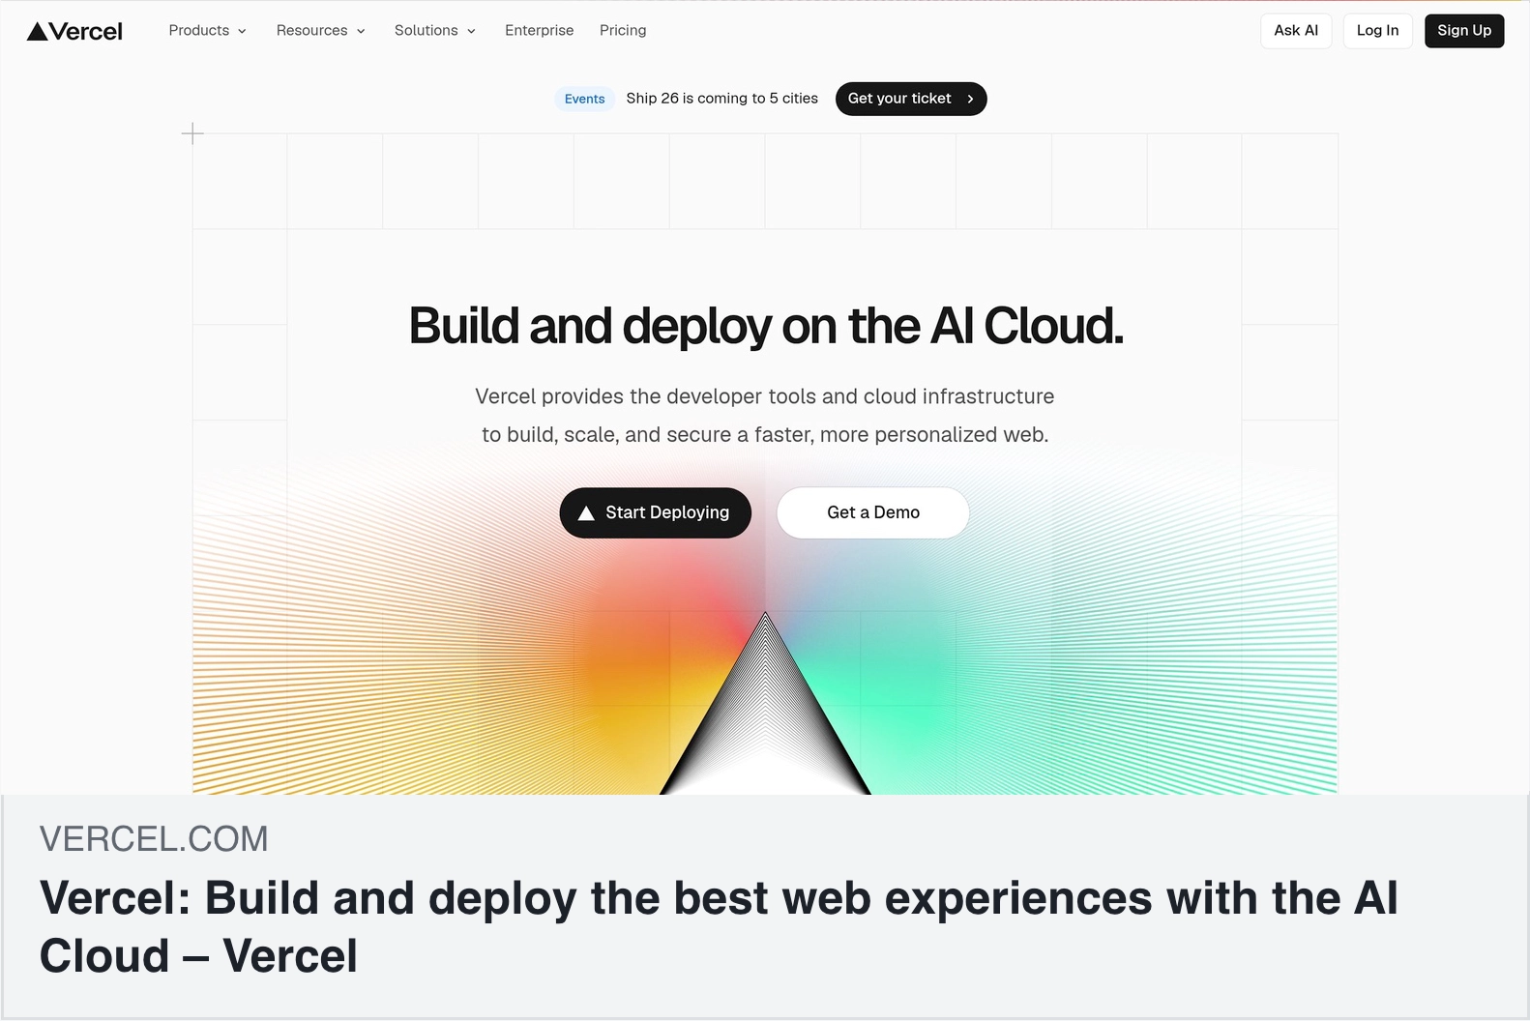Screen dimensions: 1530x1021
Task: Click the Sign Up button
Action: pyautogui.click(x=1464, y=31)
